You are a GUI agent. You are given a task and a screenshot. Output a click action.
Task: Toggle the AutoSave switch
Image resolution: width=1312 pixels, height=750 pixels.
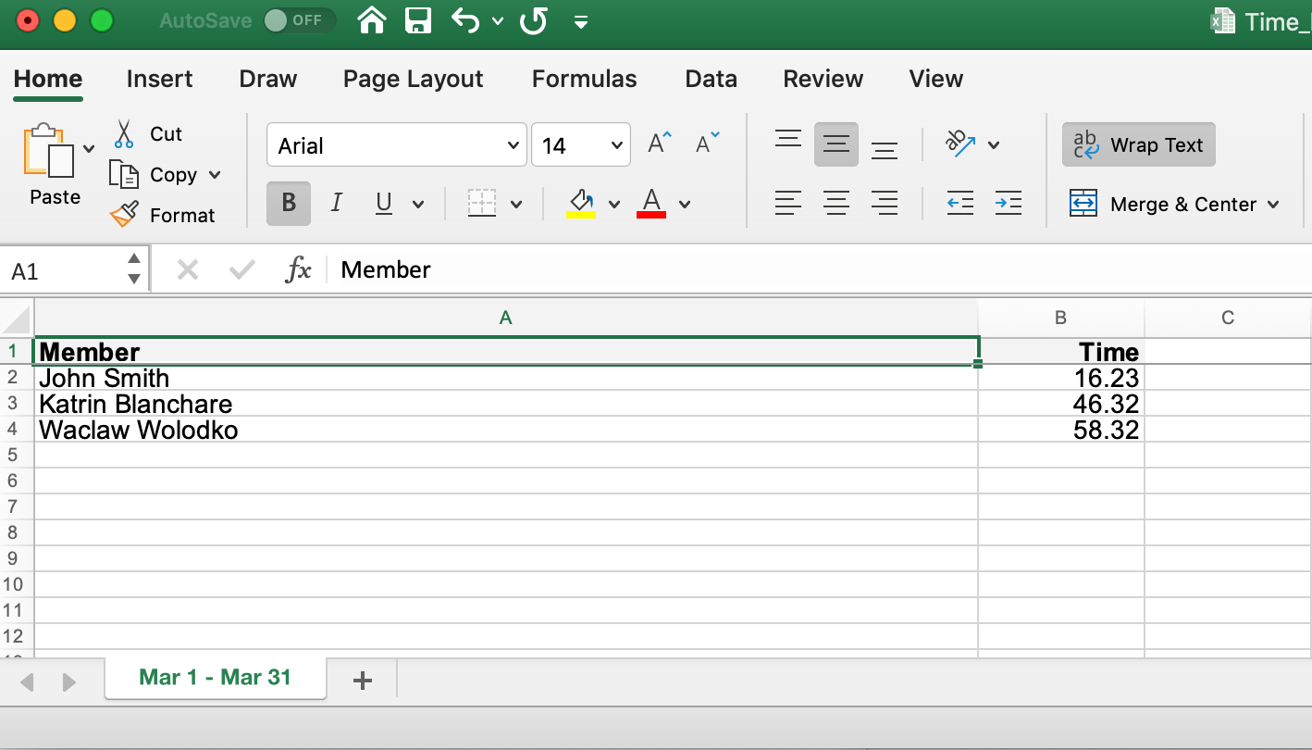pyautogui.click(x=298, y=20)
